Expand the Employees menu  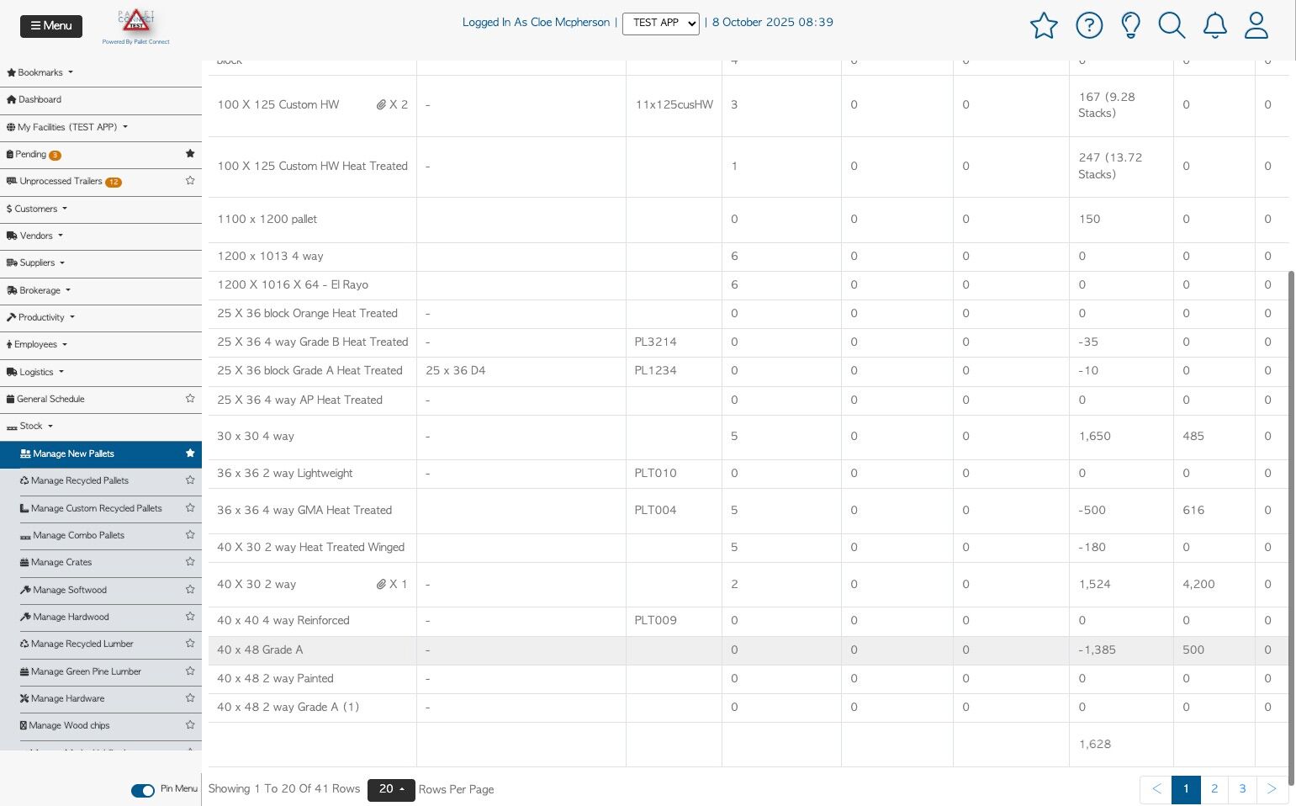pos(36,344)
